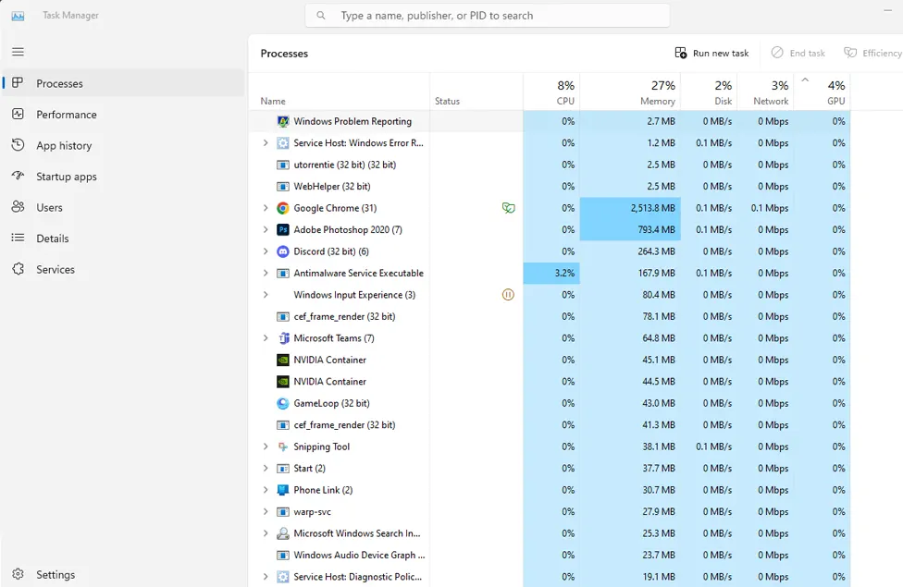Expand the Microsoft Teams (7) group

point(266,337)
